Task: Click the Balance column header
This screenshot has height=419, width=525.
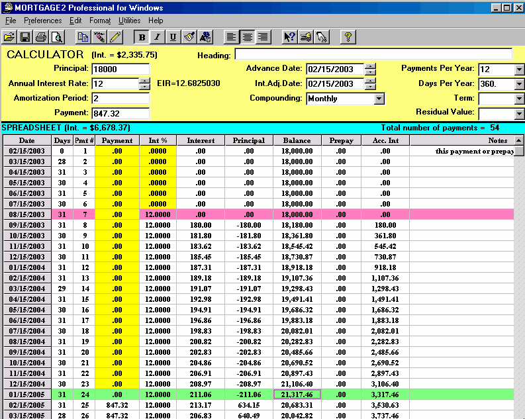Action: point(297,140)
